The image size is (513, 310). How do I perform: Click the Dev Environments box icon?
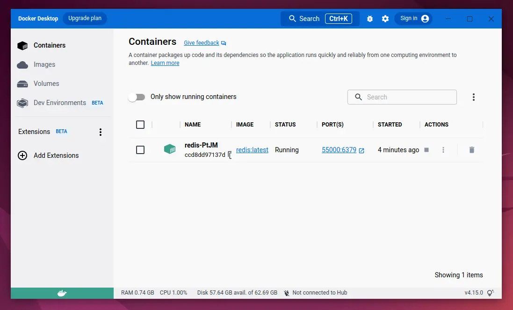22,103
